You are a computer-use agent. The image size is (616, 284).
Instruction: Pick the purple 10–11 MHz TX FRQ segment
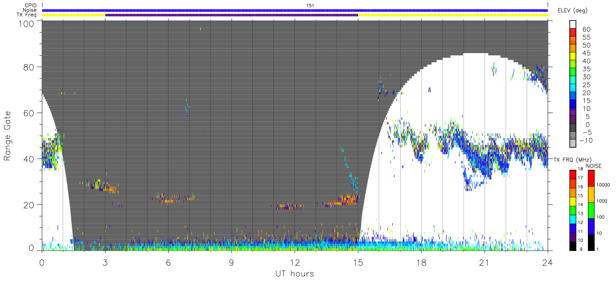click(572, 237)
